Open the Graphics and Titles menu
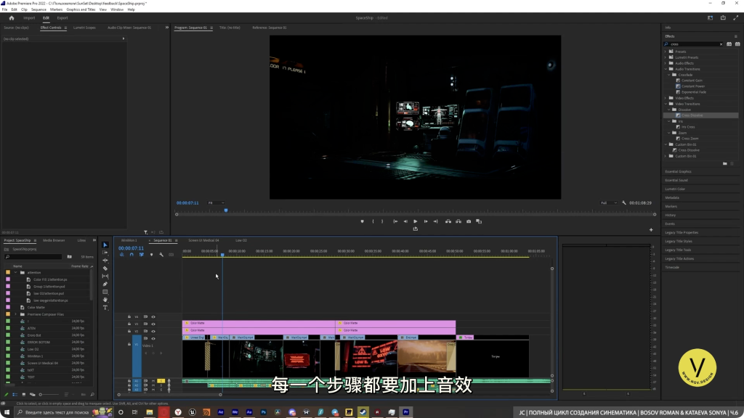Screen dimensions: 744x418 (81, 9)
